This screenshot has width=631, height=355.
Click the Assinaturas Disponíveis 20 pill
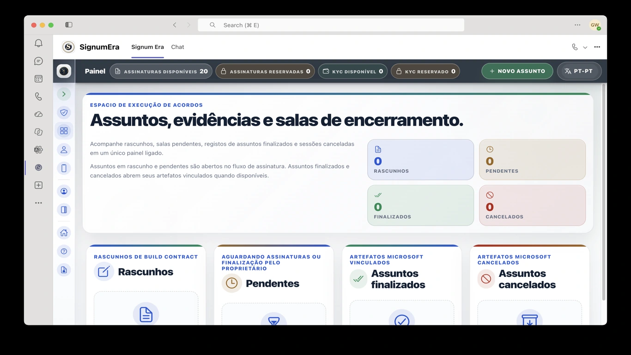click(161, 71)
